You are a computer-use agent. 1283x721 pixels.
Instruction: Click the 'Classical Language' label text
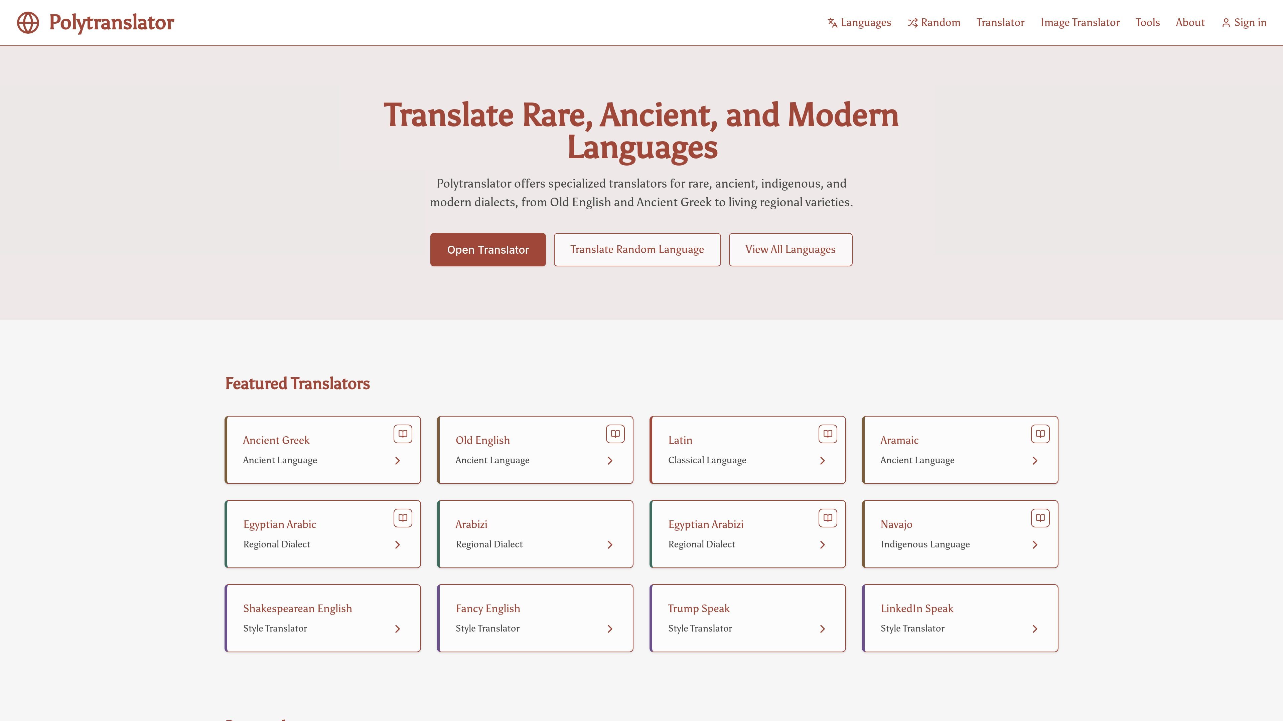pyautogui.click(x=707, y=460)
